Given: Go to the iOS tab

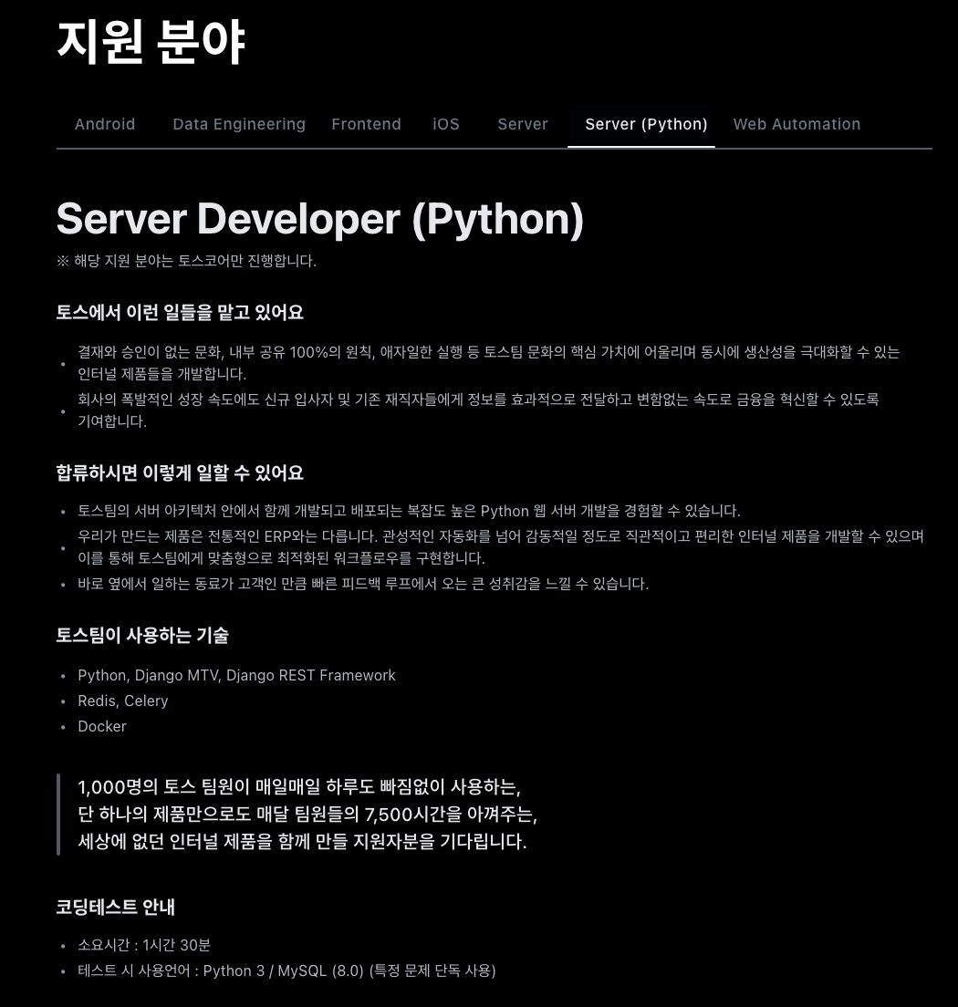Looking at the screenshot, I should [x=446, y=124].
